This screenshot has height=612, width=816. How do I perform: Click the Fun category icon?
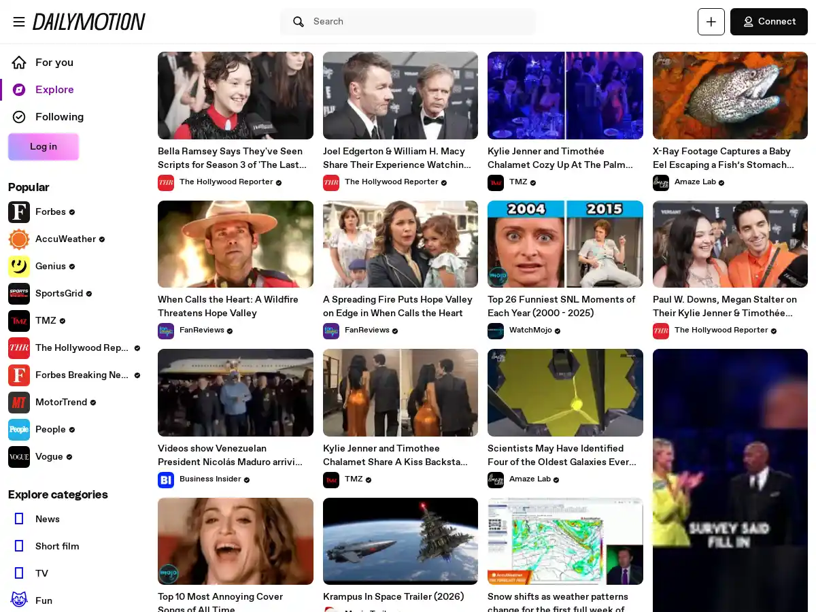pos(19,600)
